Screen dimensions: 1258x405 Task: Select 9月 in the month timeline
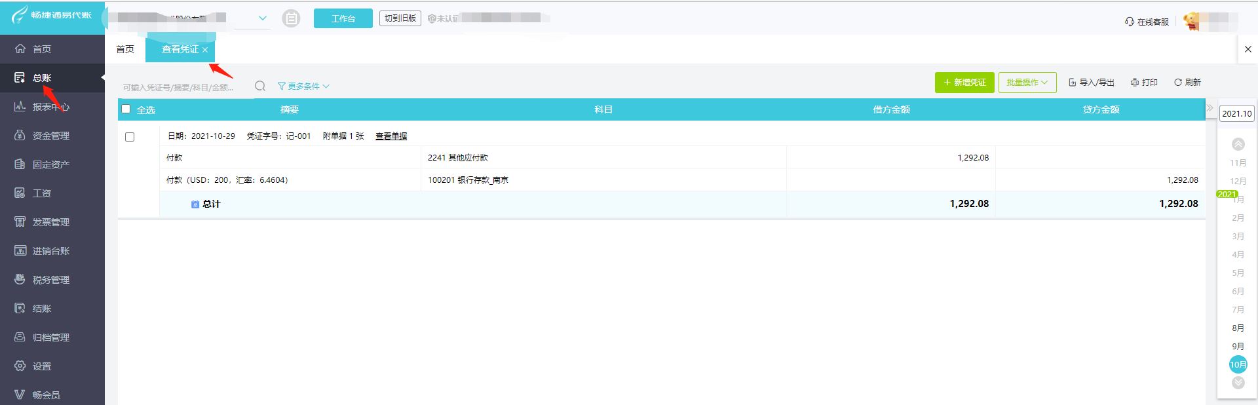1238,346
